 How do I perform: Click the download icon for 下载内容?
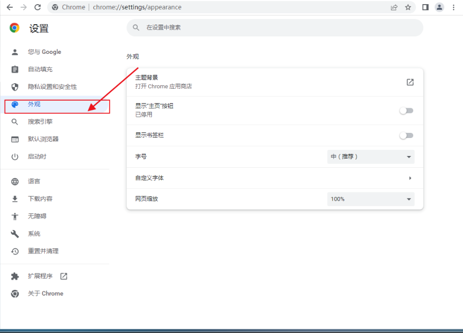(15, 199)
